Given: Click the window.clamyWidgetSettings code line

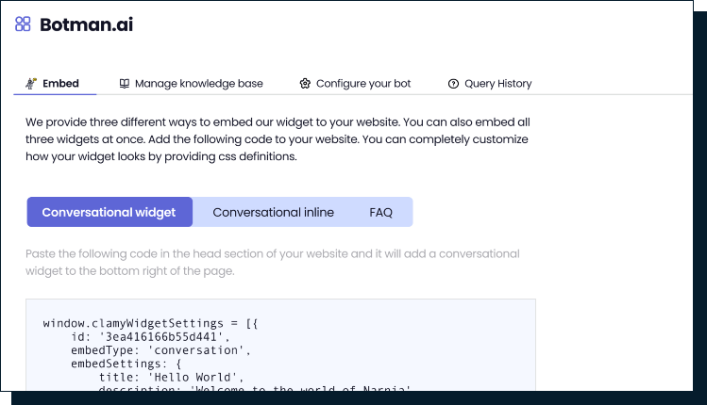Looking at the screenshot, I should (150, 323).
